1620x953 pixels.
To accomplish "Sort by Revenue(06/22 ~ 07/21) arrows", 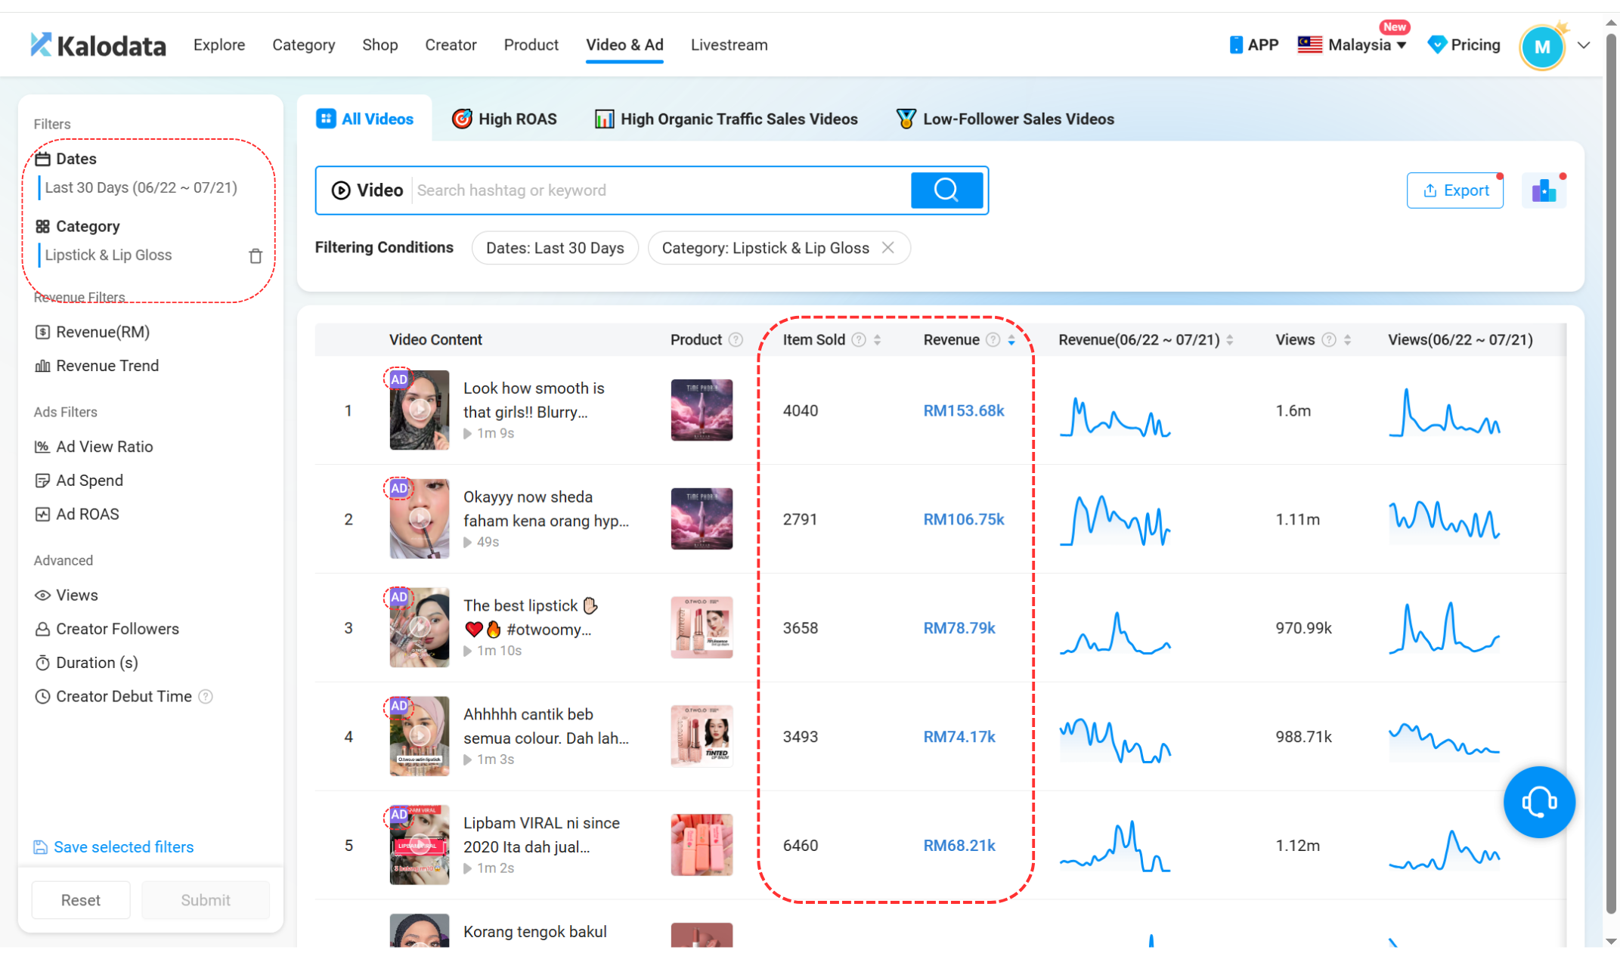I will click(1230, 339).
